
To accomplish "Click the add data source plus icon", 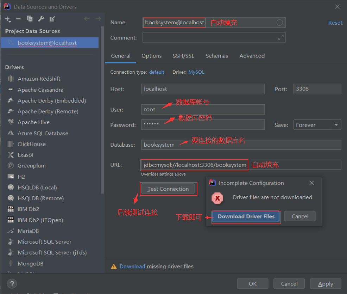I will click(8, 19).
